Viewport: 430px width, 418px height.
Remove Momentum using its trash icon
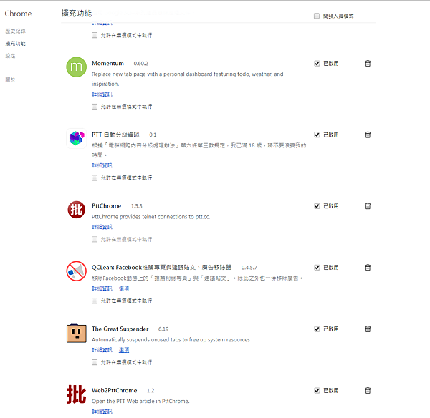368,64
